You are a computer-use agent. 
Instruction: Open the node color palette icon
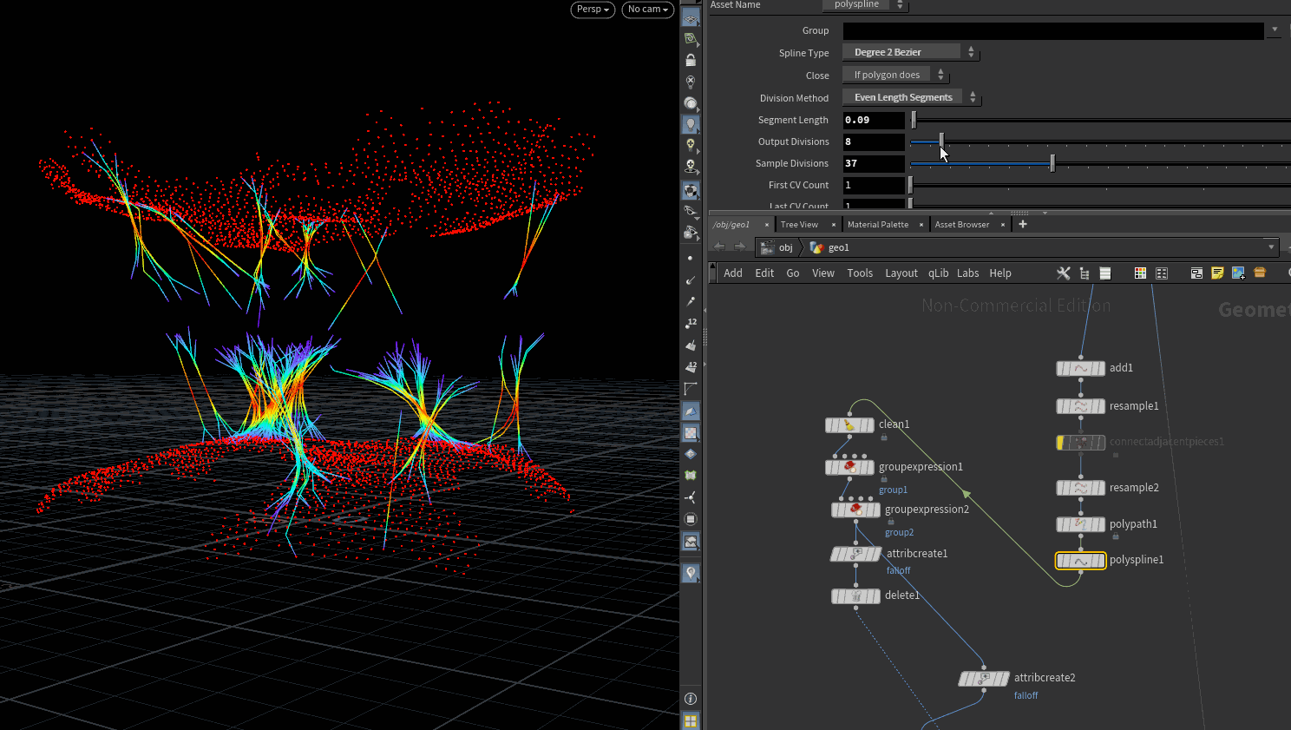(1140, 273)
